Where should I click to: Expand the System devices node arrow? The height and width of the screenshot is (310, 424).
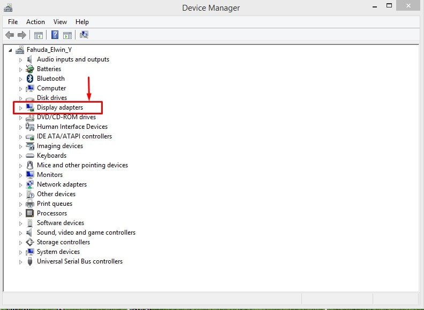20,252
